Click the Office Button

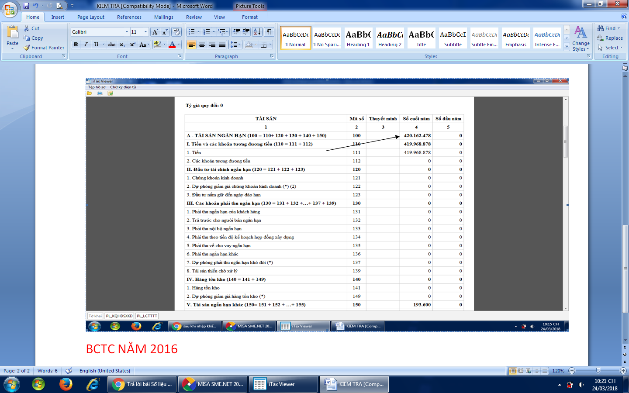(10, 9)
